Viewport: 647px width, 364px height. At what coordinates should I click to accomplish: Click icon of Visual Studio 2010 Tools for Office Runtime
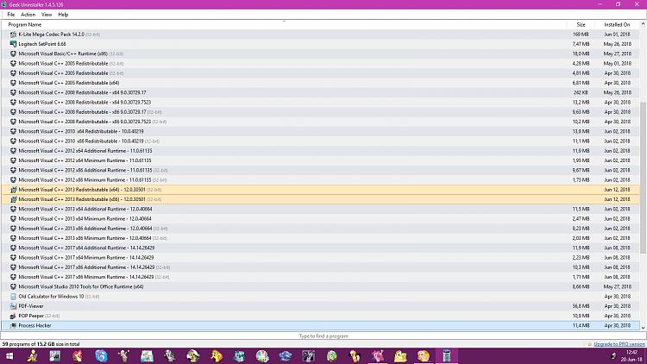(x=13, y=286)
